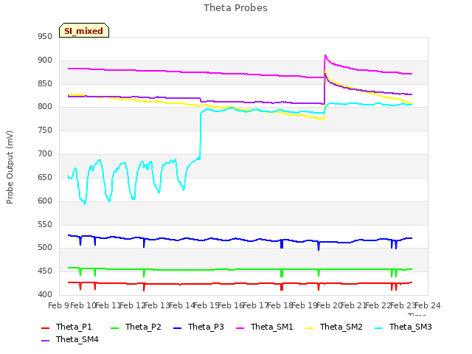Click the 450 y-axis tick label
The width and height of the screenshot is (472, 354).
point(45,271)
